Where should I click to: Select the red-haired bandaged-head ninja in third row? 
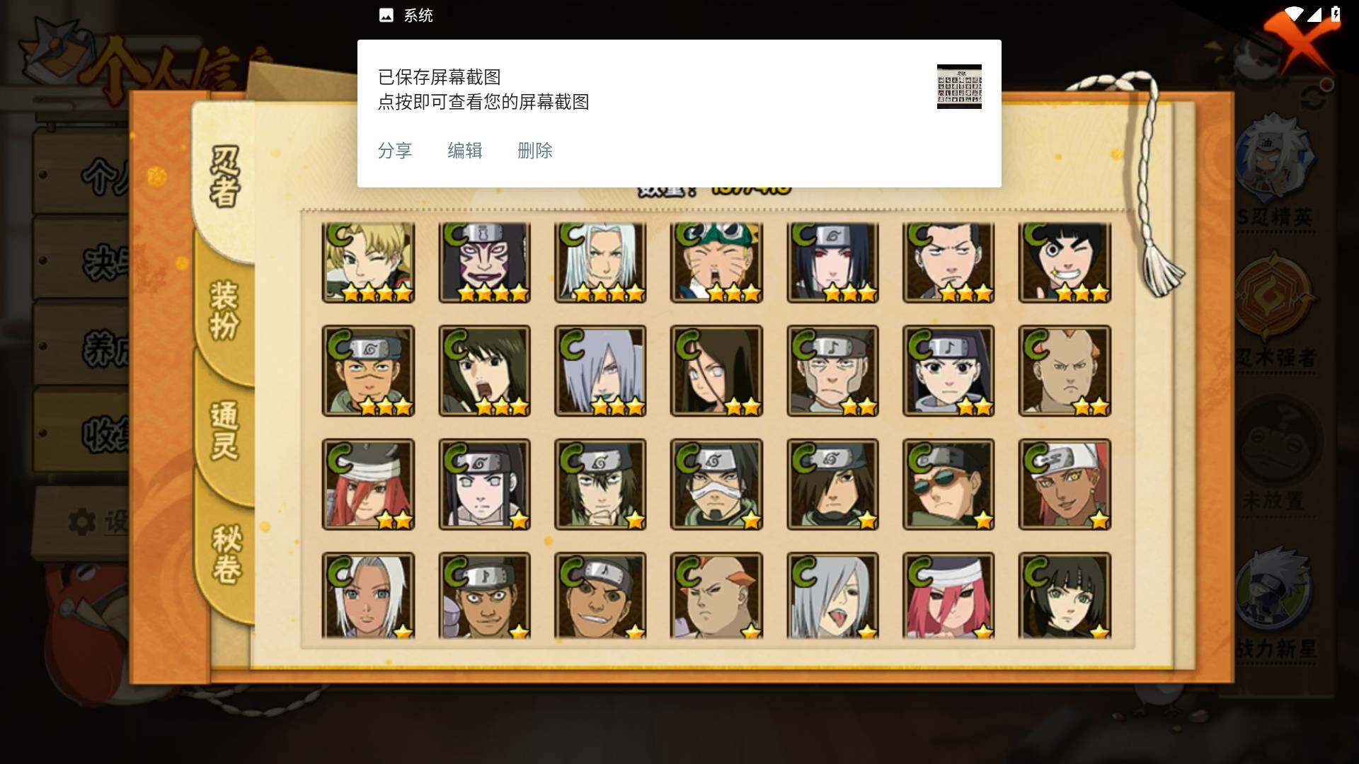coord(368,485)
